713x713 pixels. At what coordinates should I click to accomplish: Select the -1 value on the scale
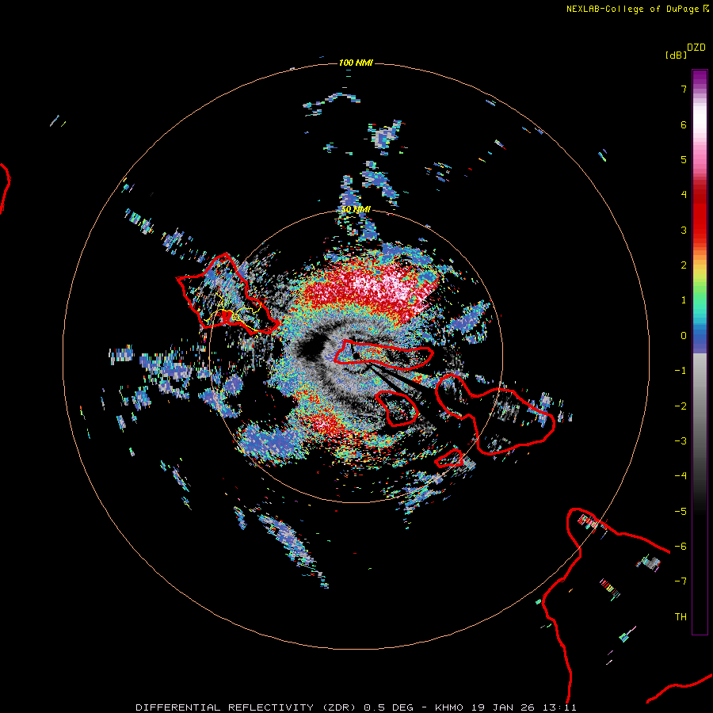coord(681,371)
